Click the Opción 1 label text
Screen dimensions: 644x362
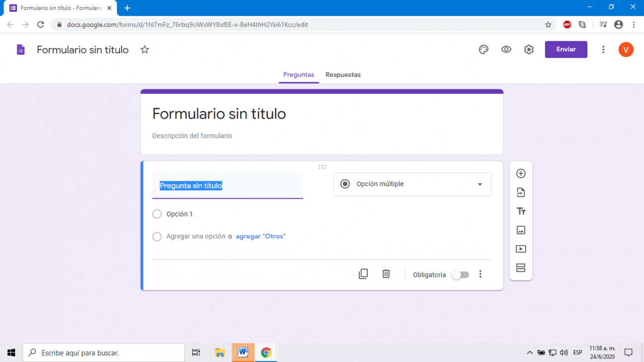[x=179, y=214]
